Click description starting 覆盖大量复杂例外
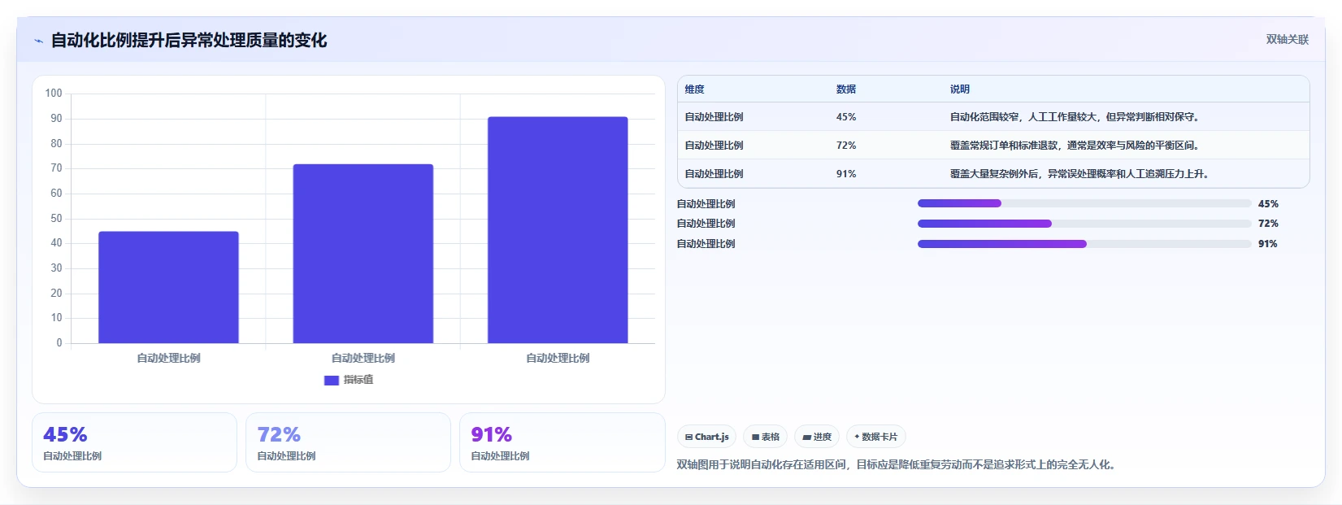Image resolution: width=1342 pixels, height=505 pixels. point(1079,174)
